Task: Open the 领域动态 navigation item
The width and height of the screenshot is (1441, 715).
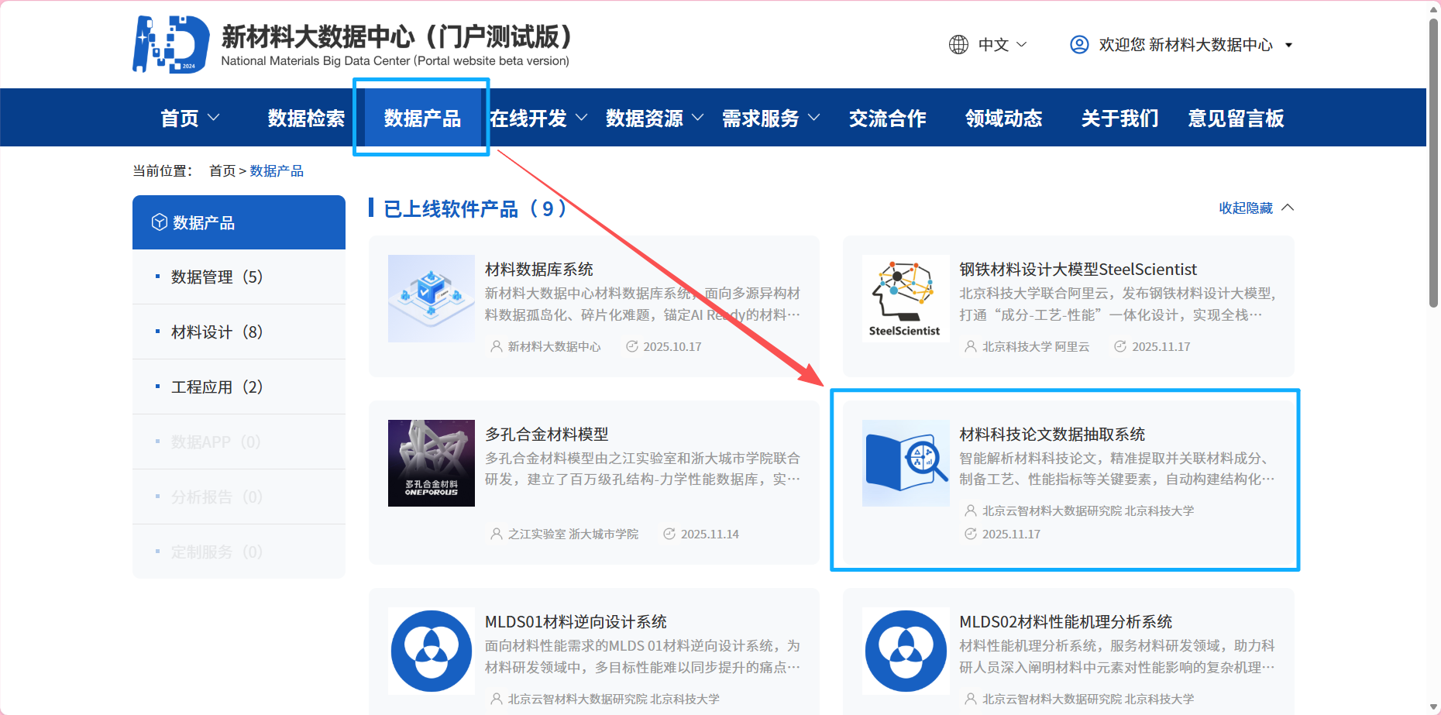Action: pyautogui.click(x=1003, y=118)
